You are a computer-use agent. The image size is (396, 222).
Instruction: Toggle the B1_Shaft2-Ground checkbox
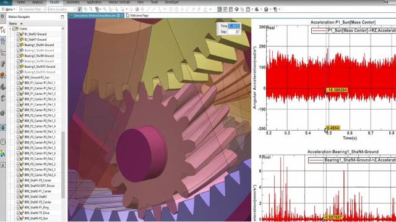(19, 34)
